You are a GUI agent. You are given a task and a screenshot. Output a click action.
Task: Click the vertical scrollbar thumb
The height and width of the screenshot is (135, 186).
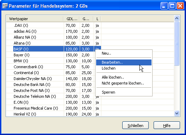(177, 43)
